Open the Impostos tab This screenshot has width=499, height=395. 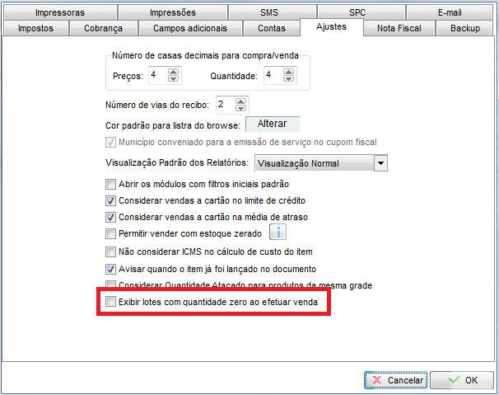(35, 27)
